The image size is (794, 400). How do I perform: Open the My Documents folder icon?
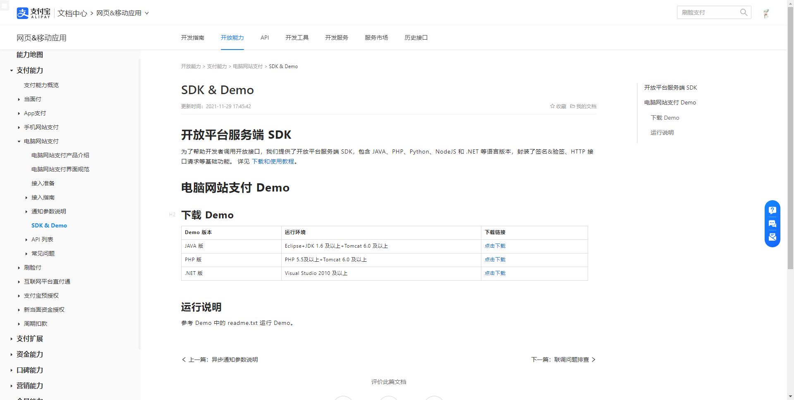[572, 106]
